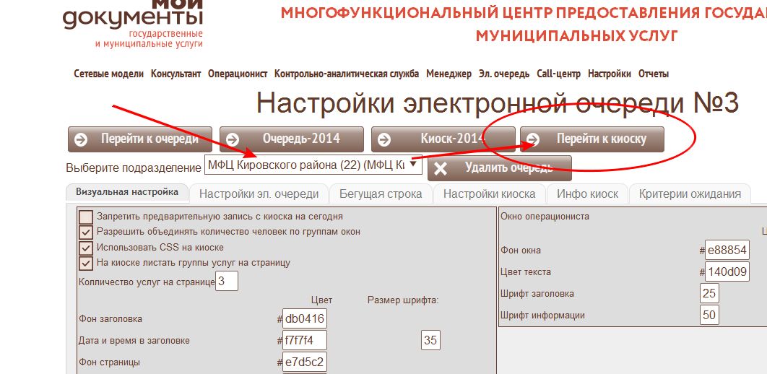This screenshot has width=767, height=374.
Task: Uncheck На киоске листать группы услуг
Action: (86, 263)
